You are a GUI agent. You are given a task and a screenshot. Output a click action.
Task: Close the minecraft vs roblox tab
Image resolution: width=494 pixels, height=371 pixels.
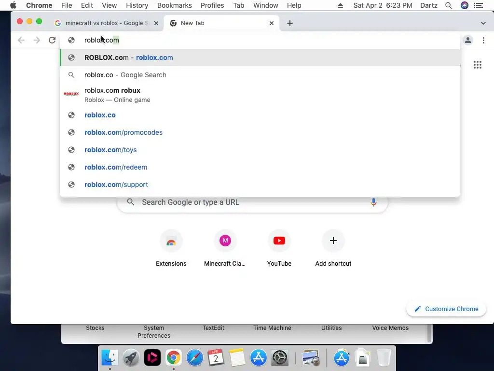tap(156, 23)
